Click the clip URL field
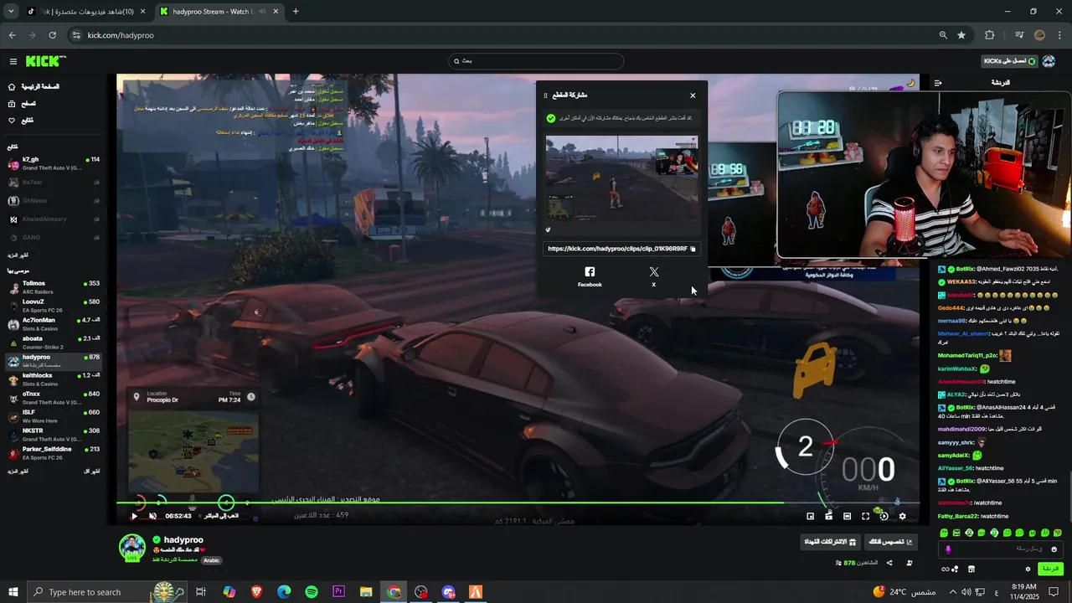 [x=621, y=249]
